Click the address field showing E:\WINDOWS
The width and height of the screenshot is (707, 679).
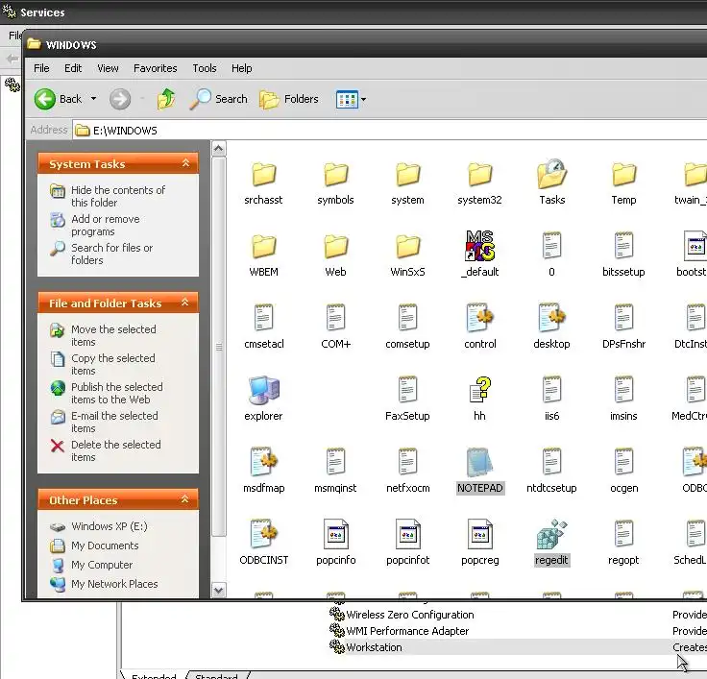[x=388, y=131]
